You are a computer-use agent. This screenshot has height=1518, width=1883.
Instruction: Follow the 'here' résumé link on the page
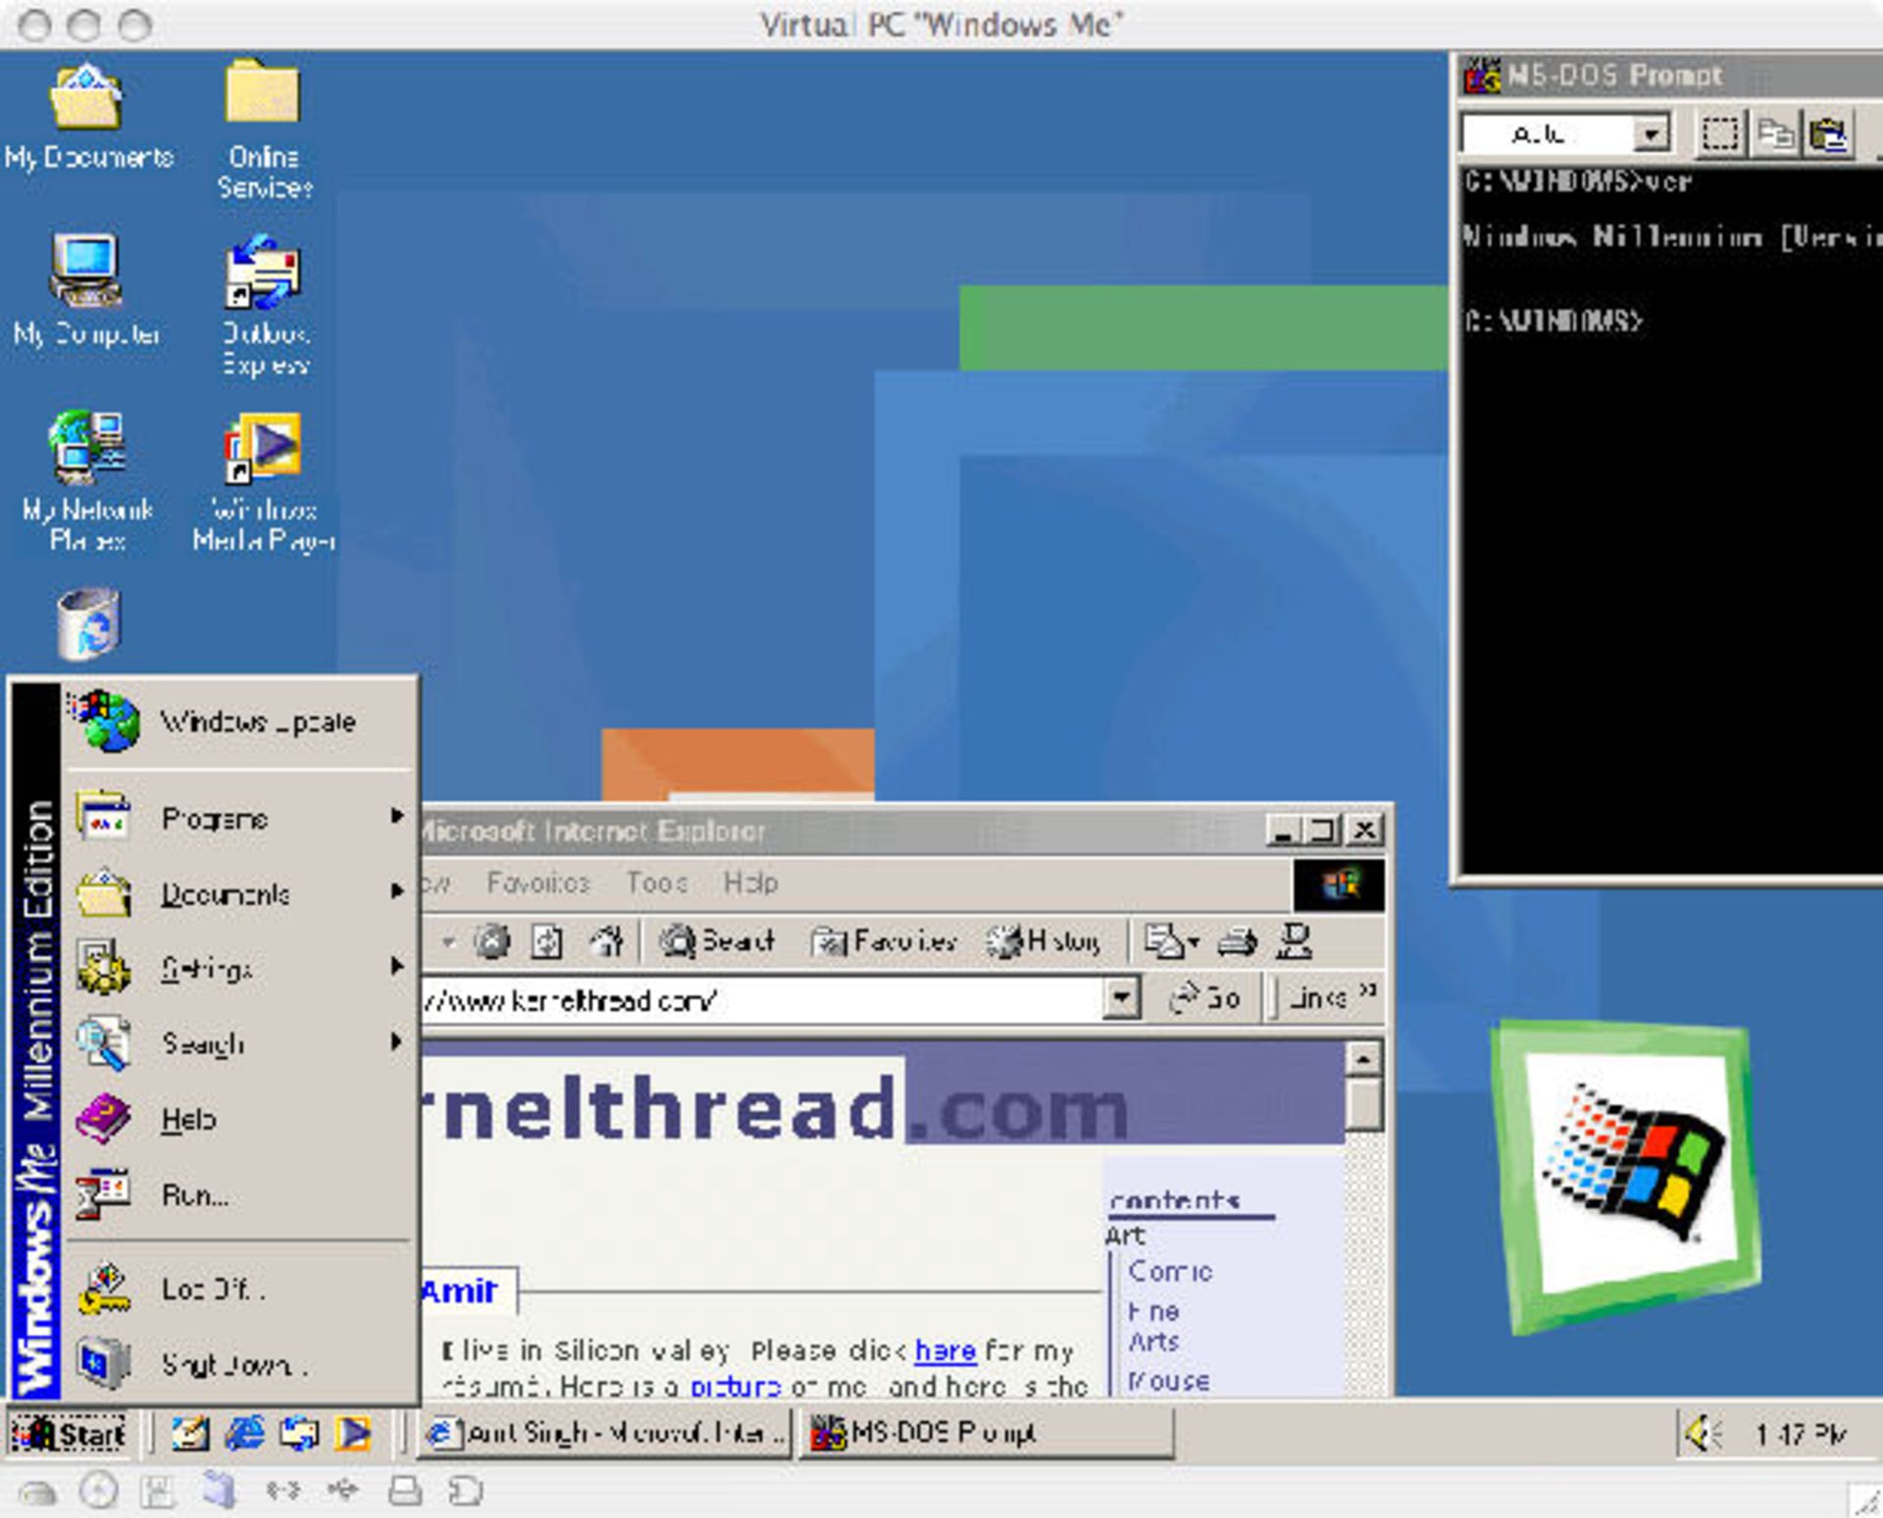[x=944, y=1350]
